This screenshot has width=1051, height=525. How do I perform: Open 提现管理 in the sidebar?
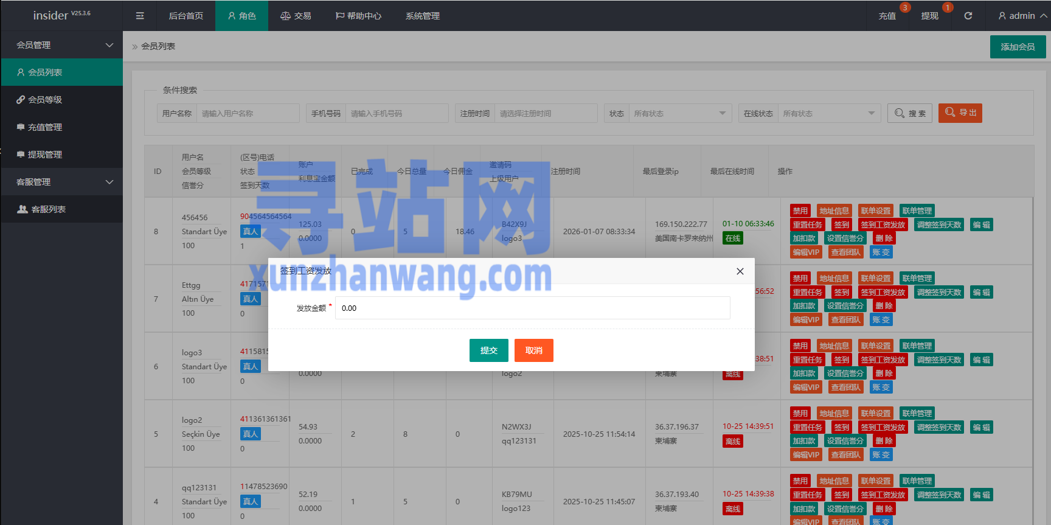[45, 155]
